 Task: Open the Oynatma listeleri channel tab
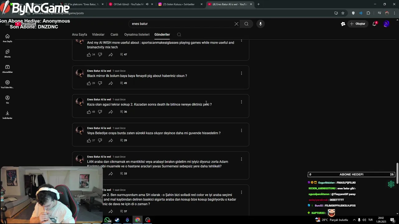[137, 35]
